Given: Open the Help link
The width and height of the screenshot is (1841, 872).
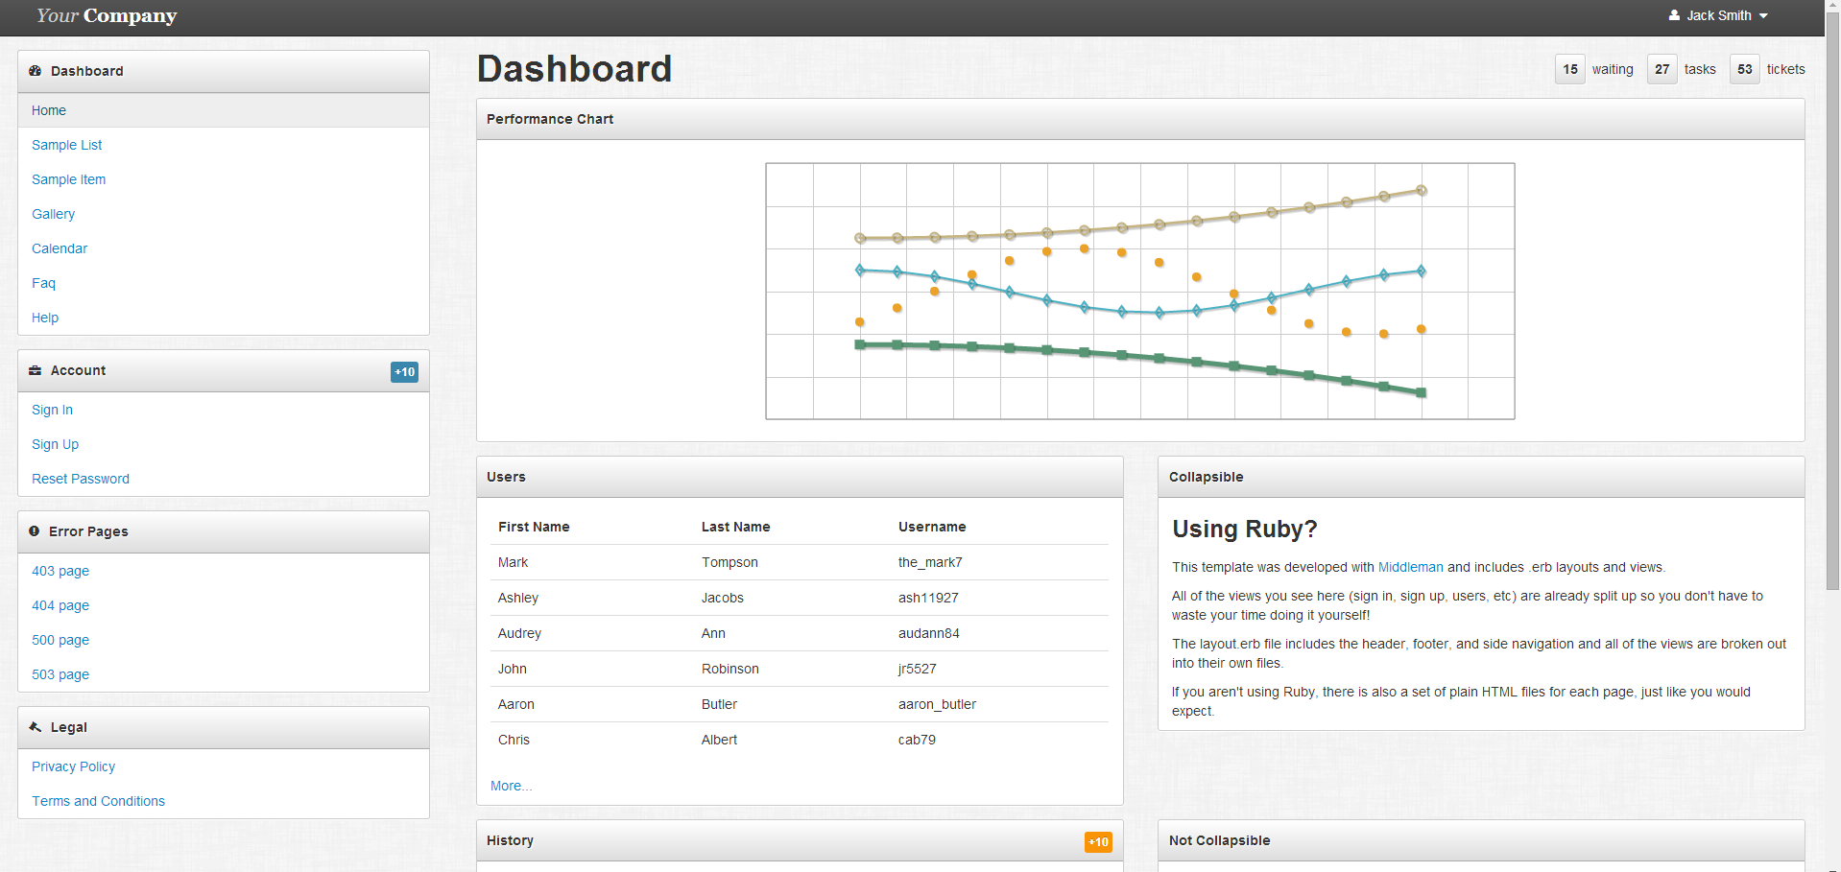Looking at the screenshot, I should [x=45, y=318].
